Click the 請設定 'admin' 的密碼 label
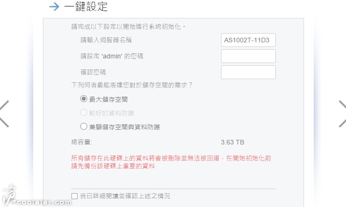Image resolution: width=346 pixels, height=207 pixels. [x=112, y=56]
